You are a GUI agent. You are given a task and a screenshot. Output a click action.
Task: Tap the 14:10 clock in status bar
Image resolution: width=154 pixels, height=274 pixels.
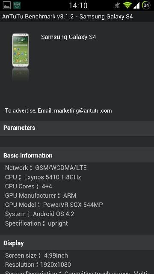coord(78,6)
